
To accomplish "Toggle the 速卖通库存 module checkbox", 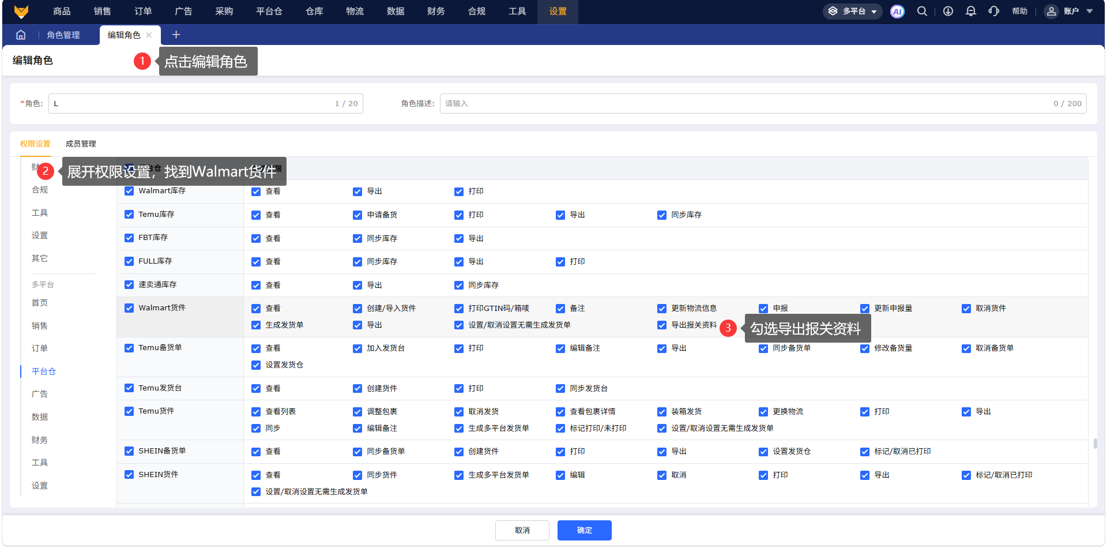I will click(x=129, y=285).
